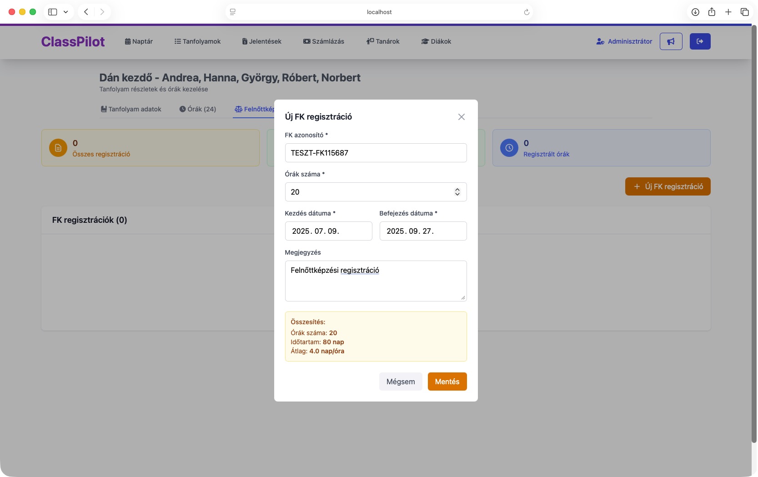Switch to the Órák (24) tab
This screenshot has height=477, width=758.
tap(197, 109)
